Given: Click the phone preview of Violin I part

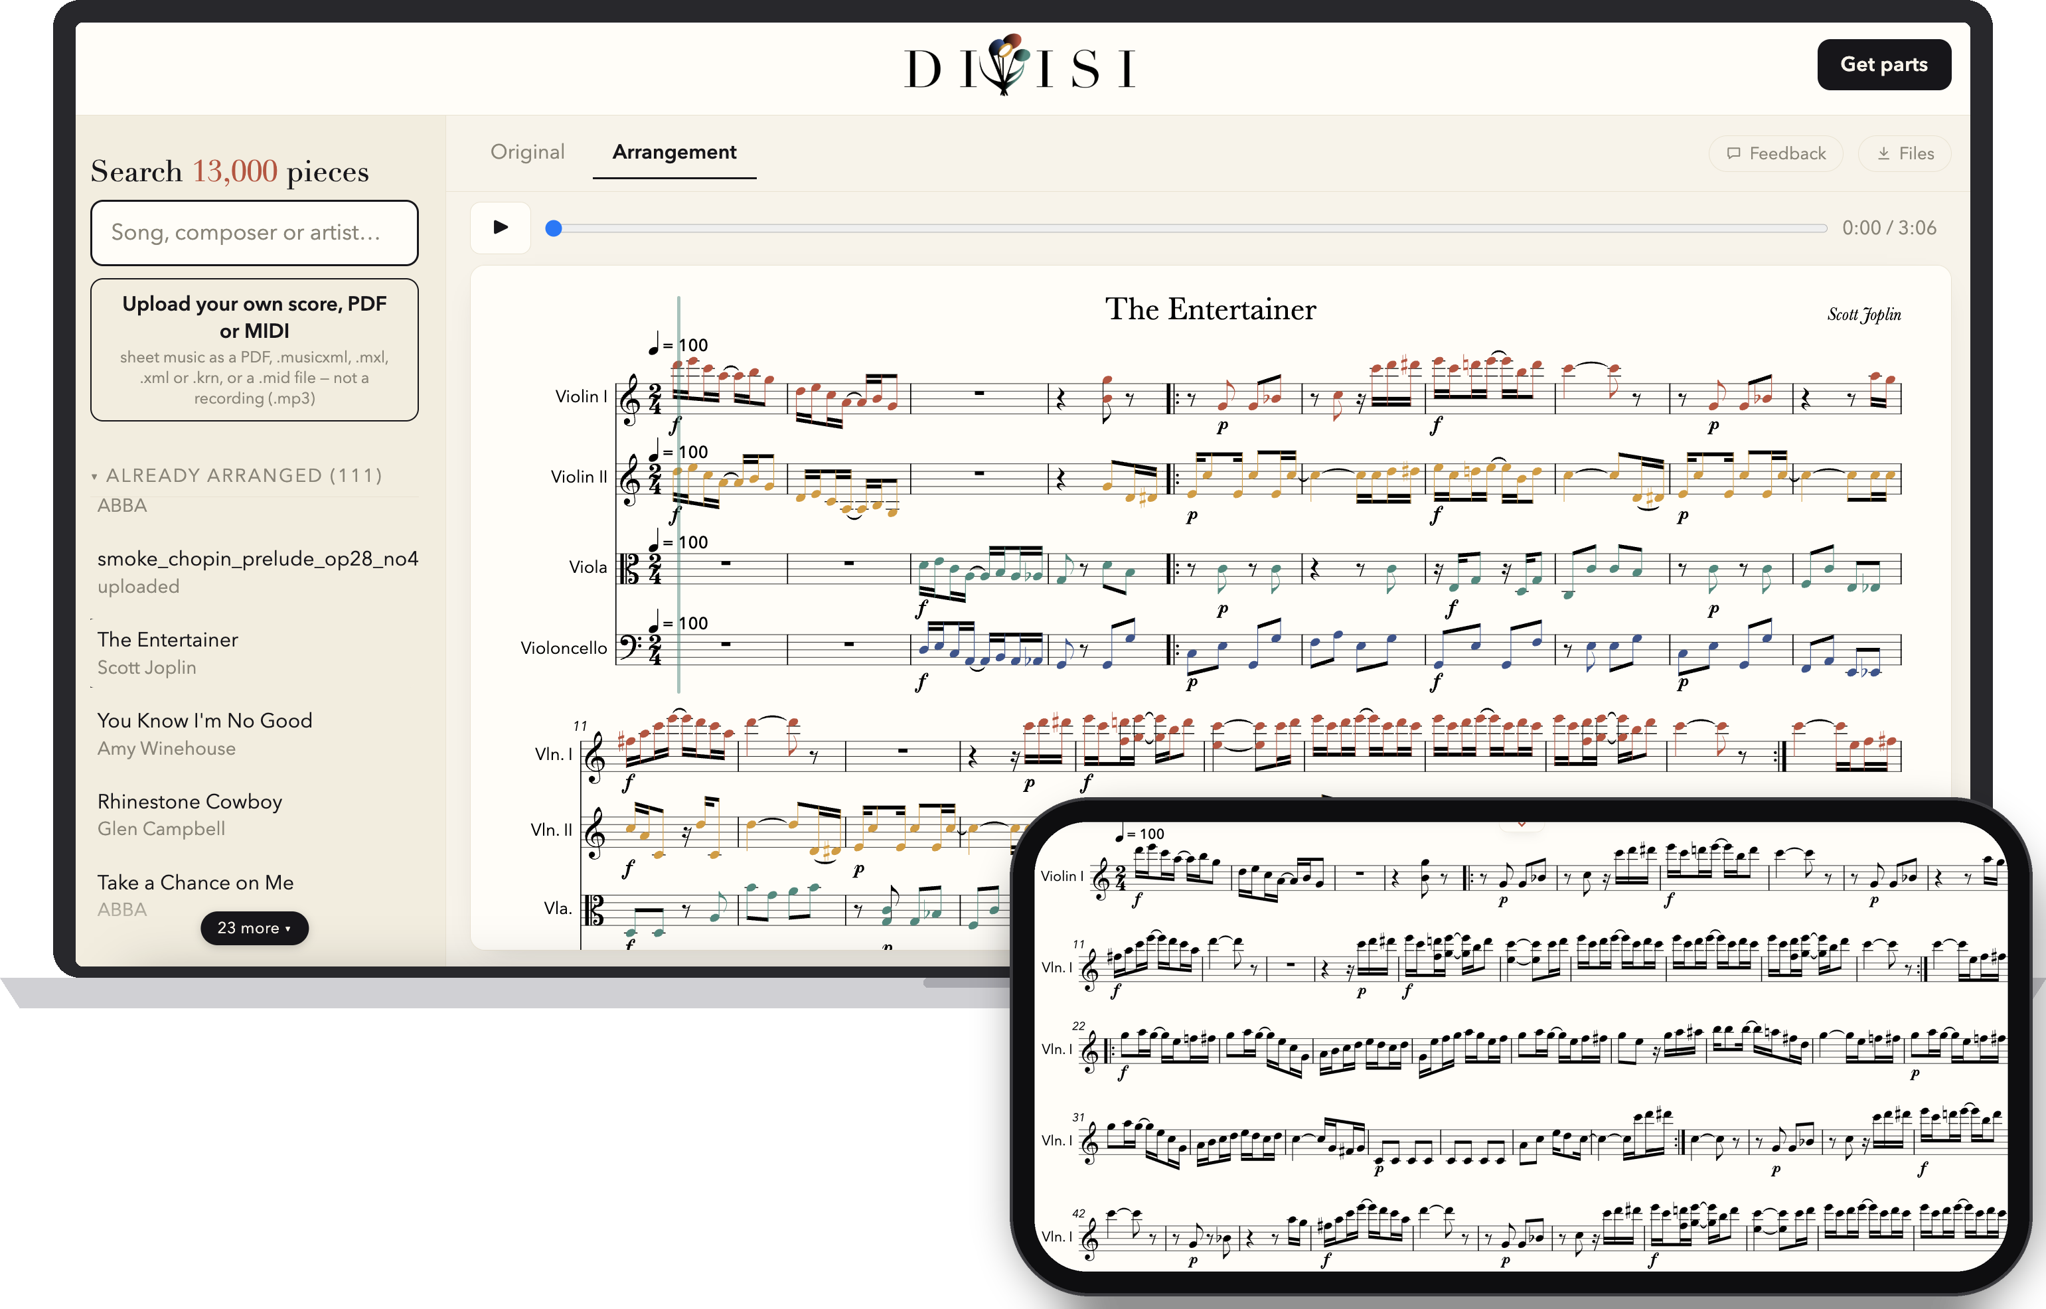Looking at the screenshot, I should click(x=1520, y=1046).
